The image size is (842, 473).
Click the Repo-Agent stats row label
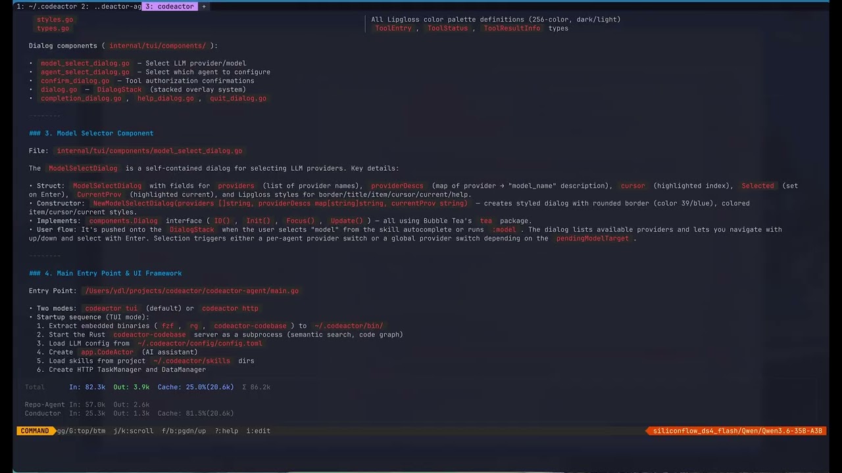coord(45,405)
